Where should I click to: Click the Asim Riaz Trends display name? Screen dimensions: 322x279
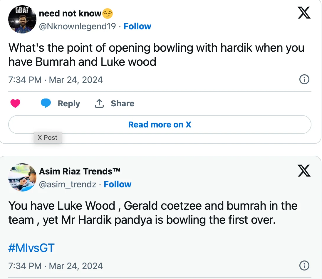point(80,171)
